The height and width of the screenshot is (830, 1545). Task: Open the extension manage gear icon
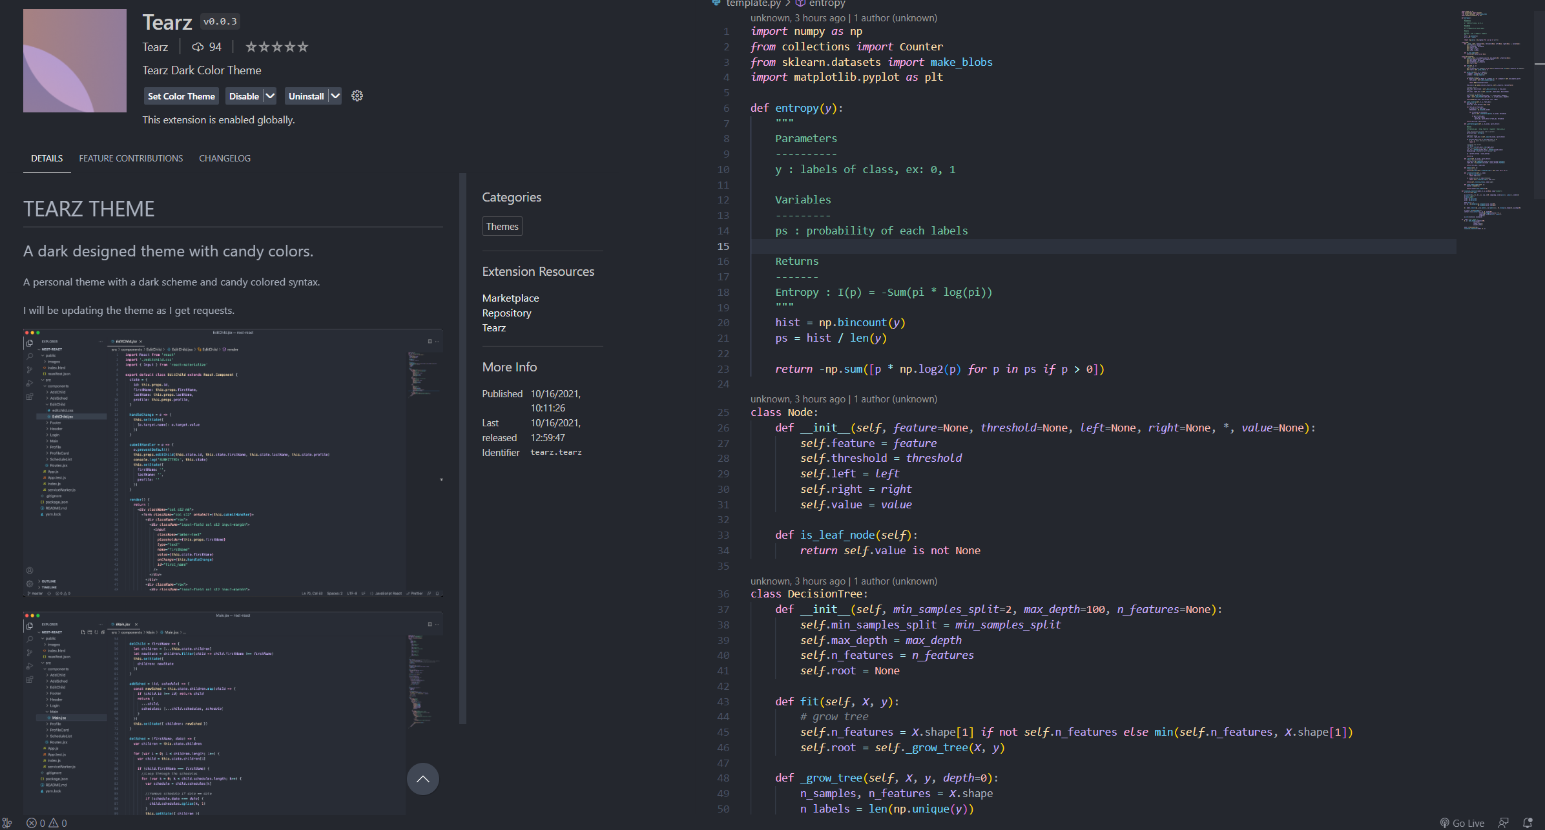(x=357, y=96)
